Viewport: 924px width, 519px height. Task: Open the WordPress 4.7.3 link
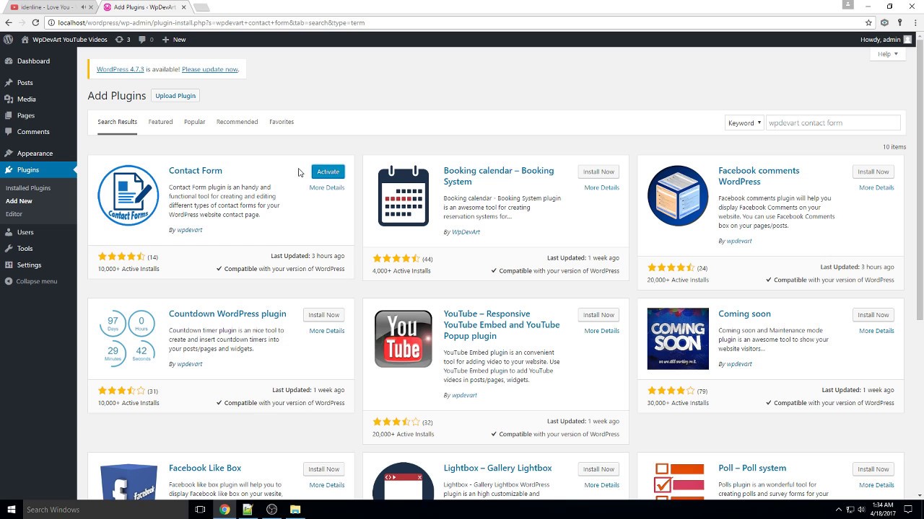coord(121,69)
